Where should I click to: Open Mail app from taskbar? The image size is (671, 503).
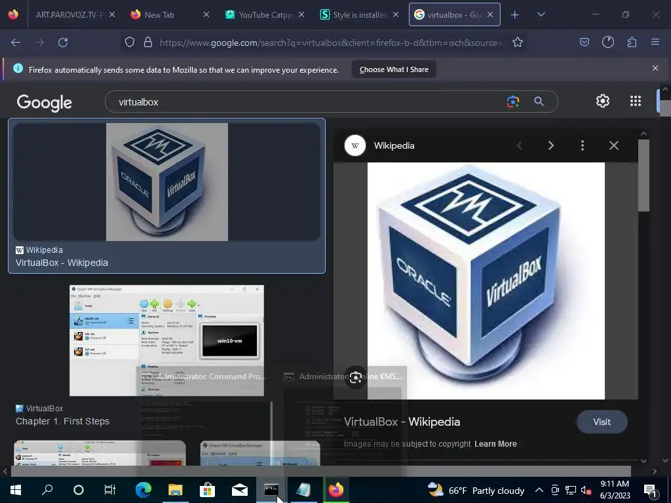(x=240, y=490)
